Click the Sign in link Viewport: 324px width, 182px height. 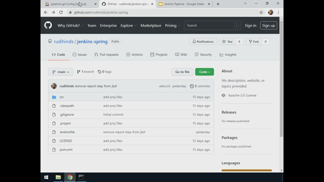pyautogui.click(x=251, y=26)
